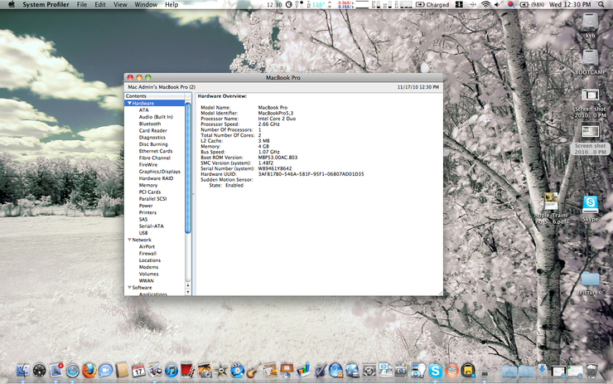
Task: Open the BOOTCAMP drive icon
Action: (590, 56)
